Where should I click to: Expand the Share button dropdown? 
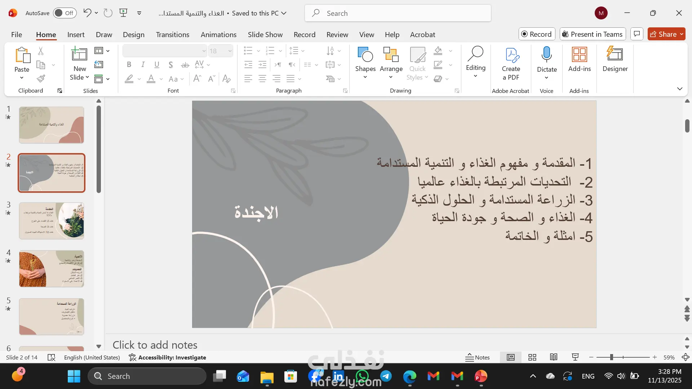click(x=682, y=34)
